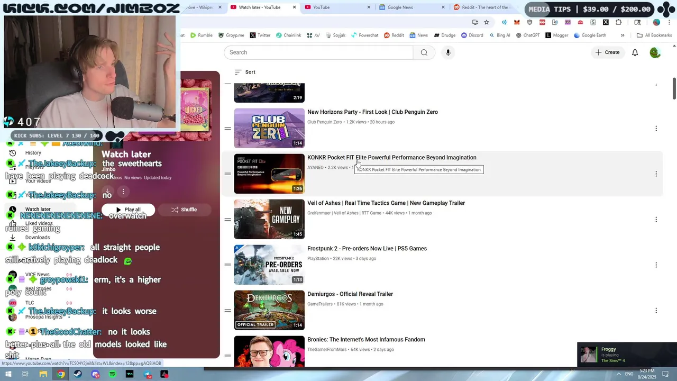
Task: Open the KONKR Pocket FIT Elite thumbnail
Action: coord(269,174)
